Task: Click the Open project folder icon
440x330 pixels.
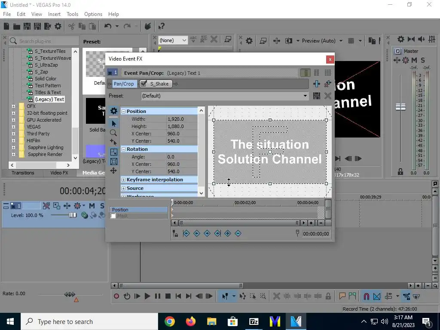Action: tap(17, 26)
